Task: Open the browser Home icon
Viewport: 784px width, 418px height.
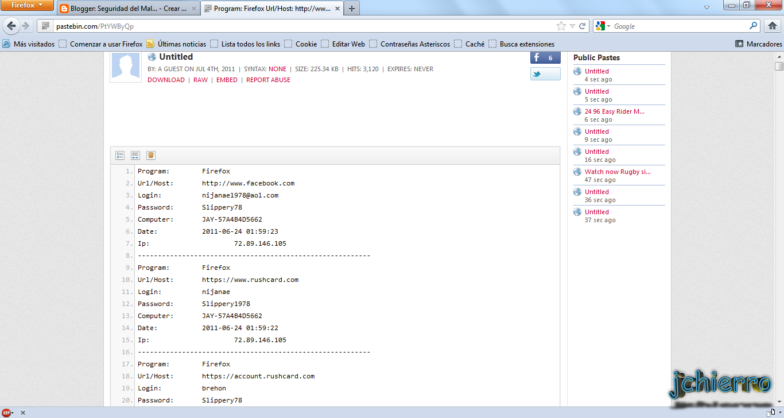Action: pyautogui.click(x=772, y=26)
